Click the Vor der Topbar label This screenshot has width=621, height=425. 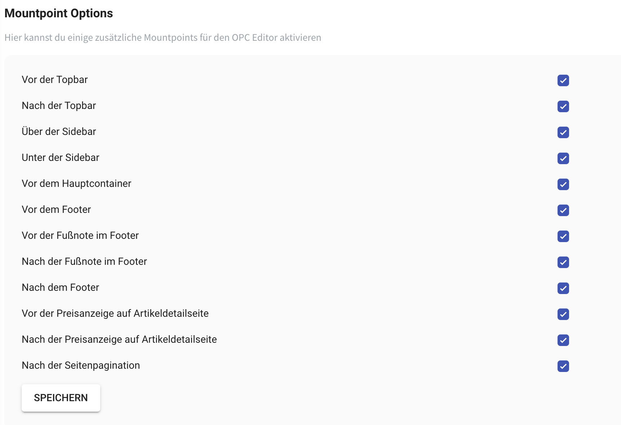[x=55, y=80]
